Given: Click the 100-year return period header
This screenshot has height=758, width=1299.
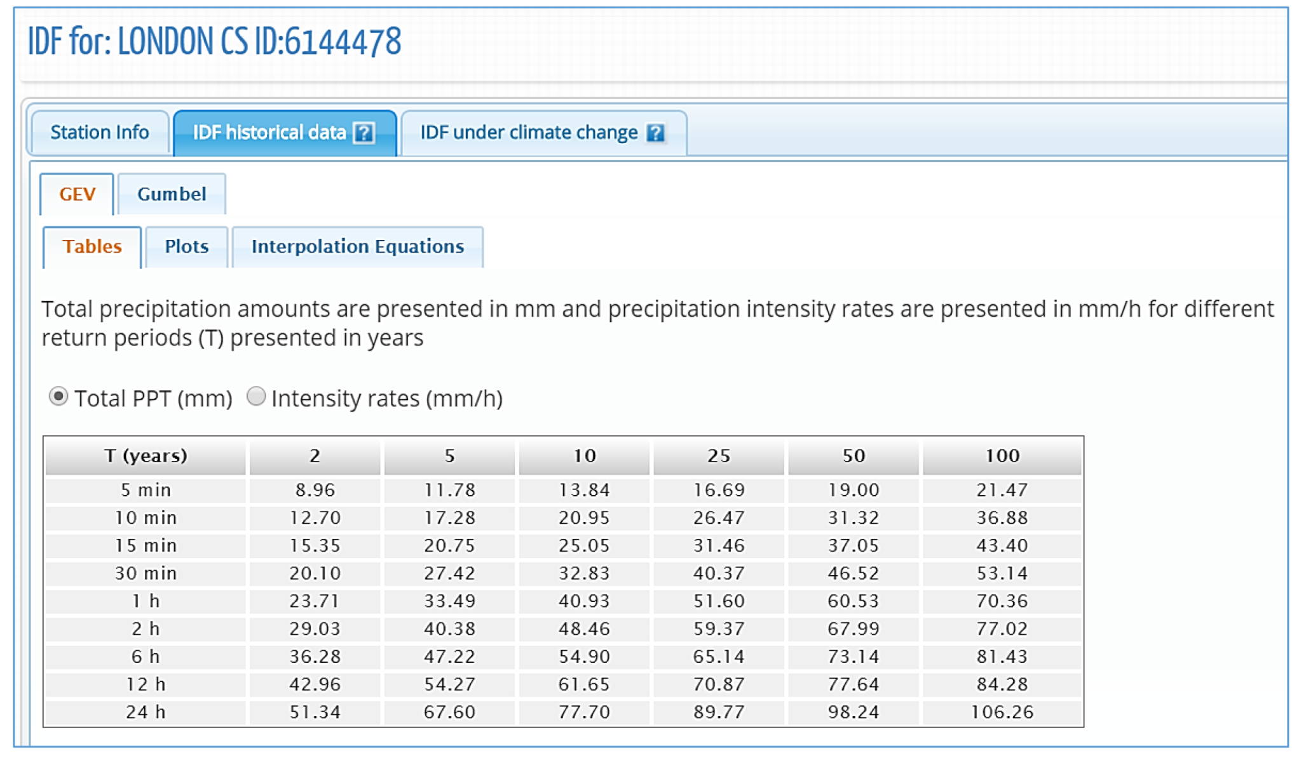Looking at the screenshot, I should [x=1002, y=456].
